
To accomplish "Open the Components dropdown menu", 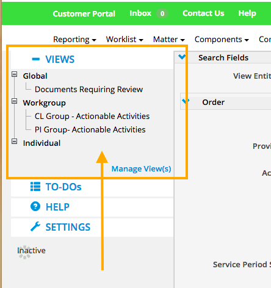I will (x=222, y=39).
